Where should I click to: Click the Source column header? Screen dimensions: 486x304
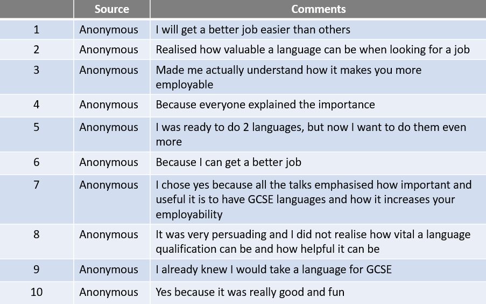pos(112,9)
